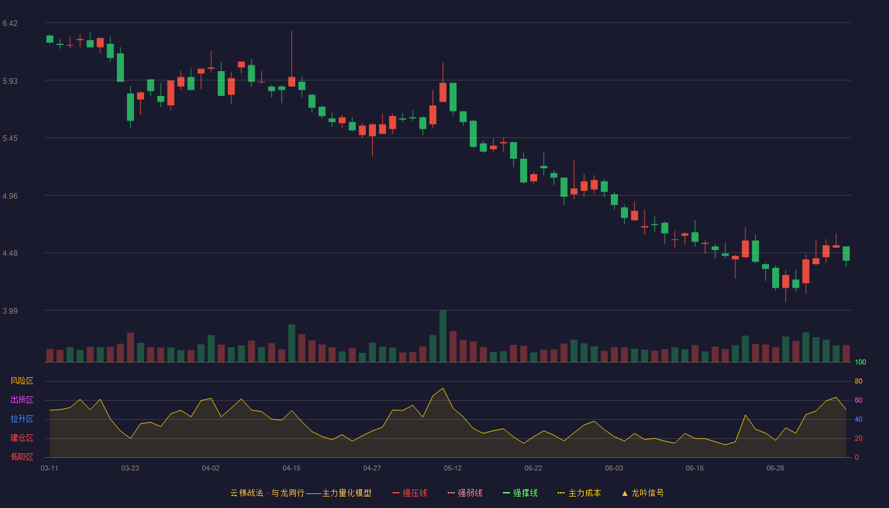889x508 pixels.
Task: Click the 06-03 date axis label
Action: coord(614,468)
